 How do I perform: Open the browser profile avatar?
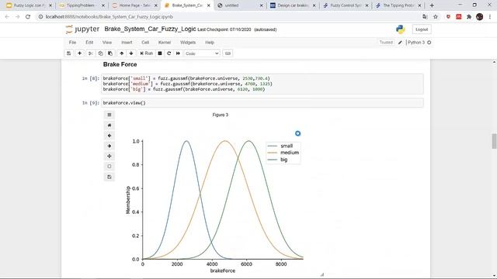click(480, 17)
